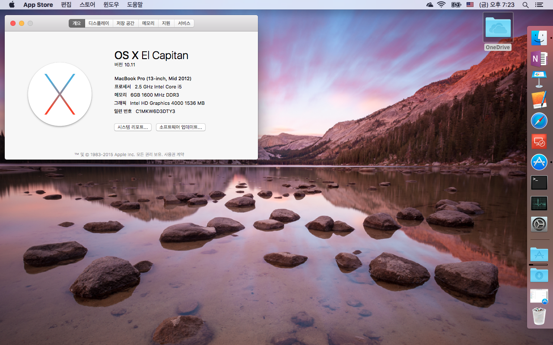Open the U.S. flag input source menu
Viewport: 553px width, 345px height.
470,5
